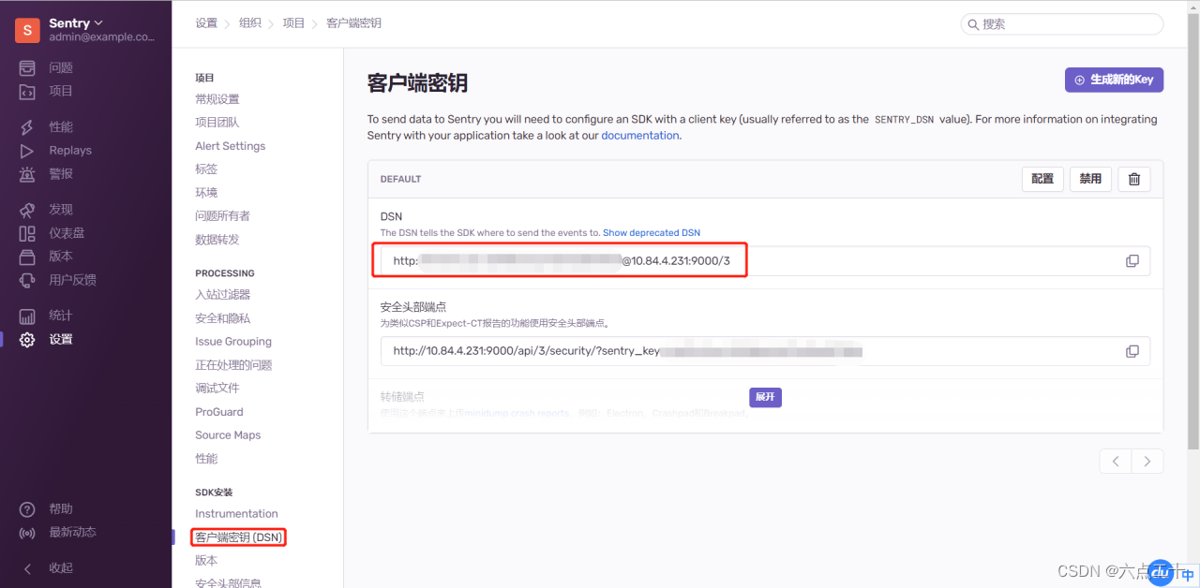Viewport: 1200px width, 588px height.
Task: Open Source Maps settings menu item
Action: point(228,435)
